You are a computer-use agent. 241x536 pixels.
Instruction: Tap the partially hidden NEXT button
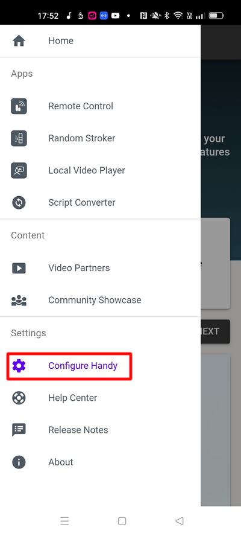click(216, 331)
